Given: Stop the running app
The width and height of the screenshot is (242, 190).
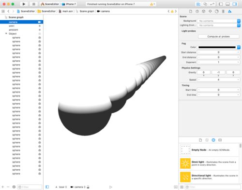Looking at the screenshot, I should tap(34, 4).
